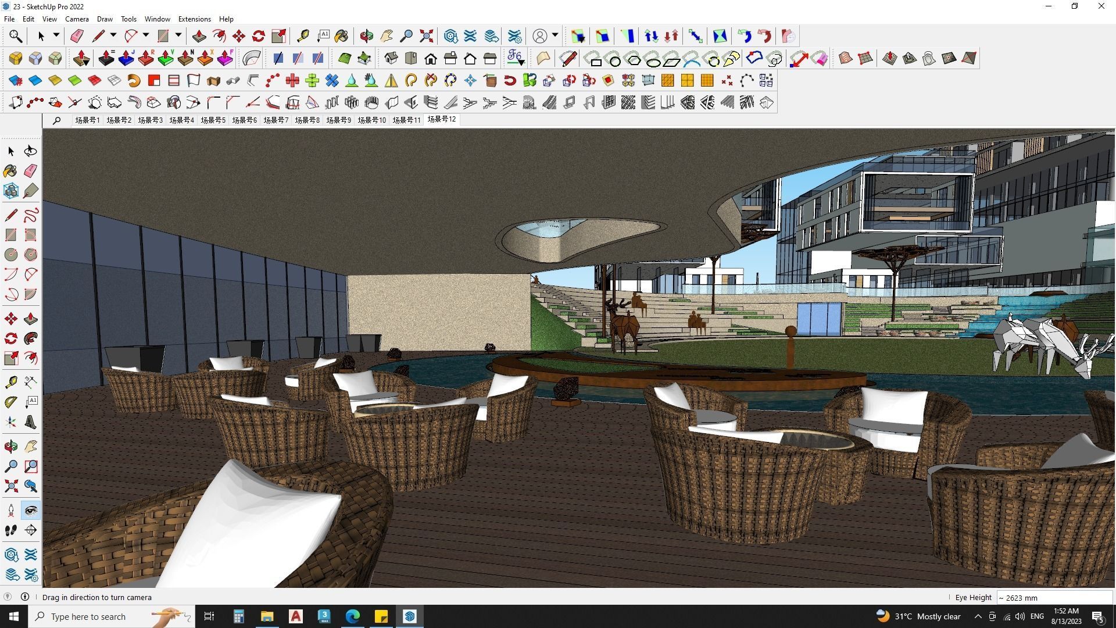Expand the Arc tool dropdown arrow
This screenshot has height=628, width=1116.
146,35
